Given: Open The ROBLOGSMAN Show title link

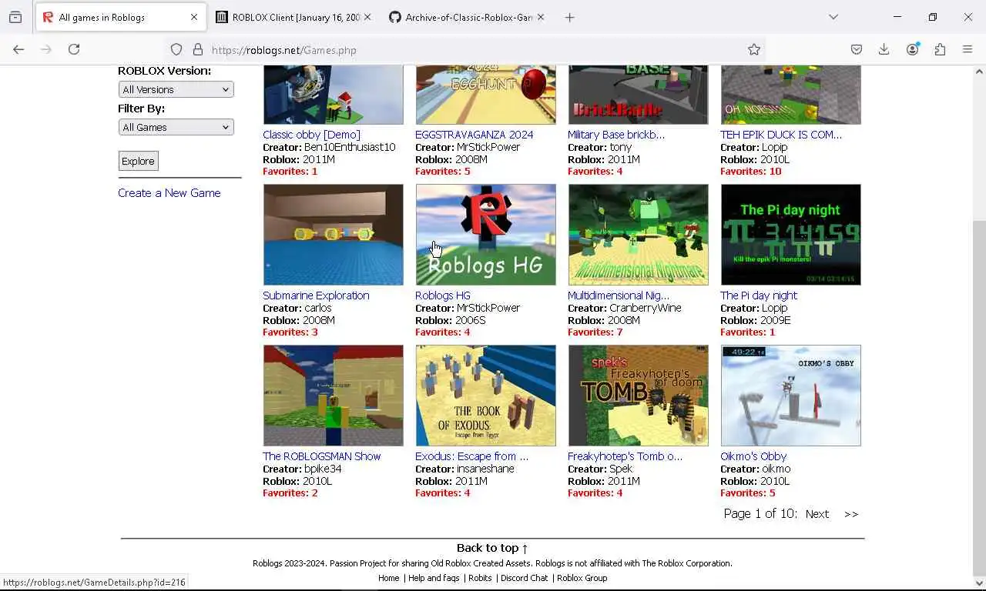Looking at the screenshot, I should (x=322, y=456).
